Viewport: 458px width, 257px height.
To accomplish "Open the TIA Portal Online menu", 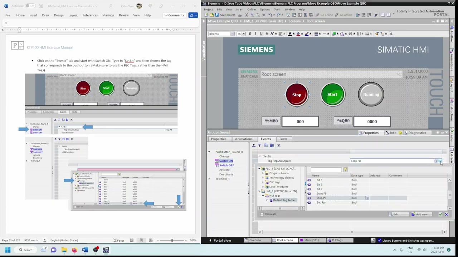I will 251,9.
